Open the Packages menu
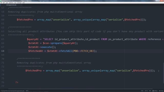This screenshot has height=92, width=164. (x=19, y=3)
